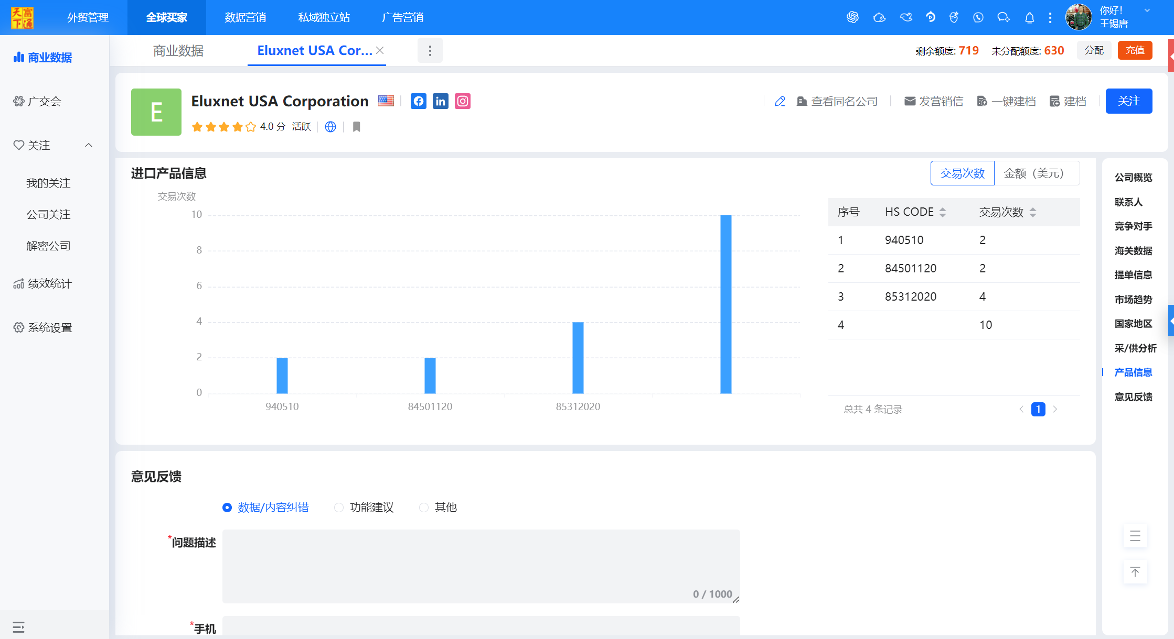Open the WhatsApp phone icon in the top bar
Image resolution: width=1174 pixels, height=639 pixels.
coord(978,17)
